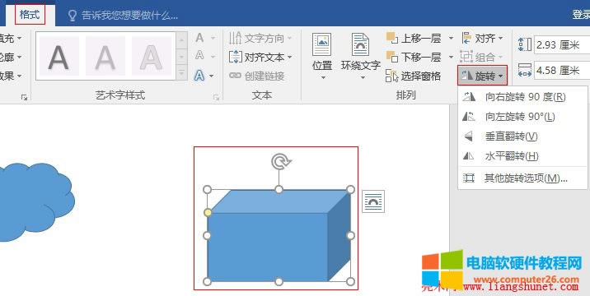Click the top-middle resize handle of the cube

pyautogui.click(x=279, y=189)
